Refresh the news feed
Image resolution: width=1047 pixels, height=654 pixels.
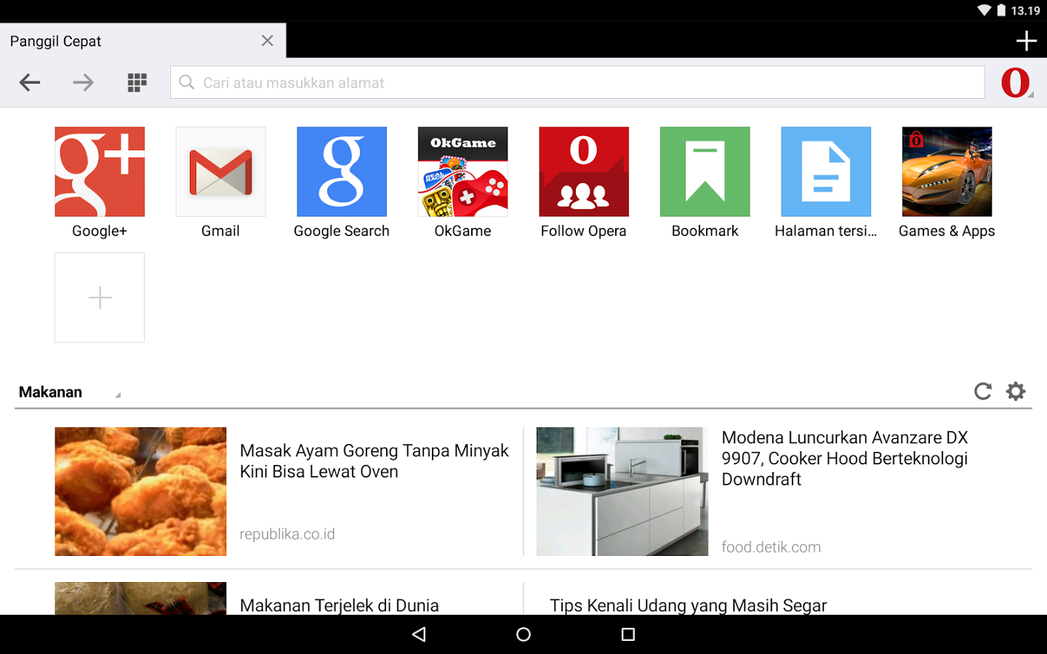click(983, 392)
